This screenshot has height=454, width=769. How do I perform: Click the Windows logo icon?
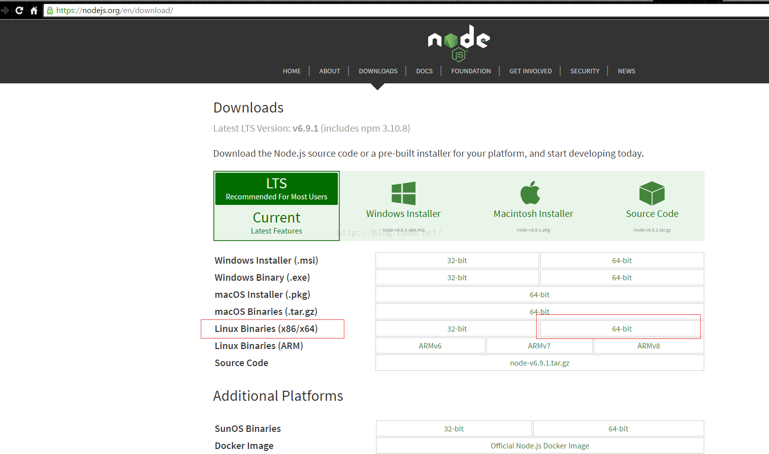coord(404,193)
